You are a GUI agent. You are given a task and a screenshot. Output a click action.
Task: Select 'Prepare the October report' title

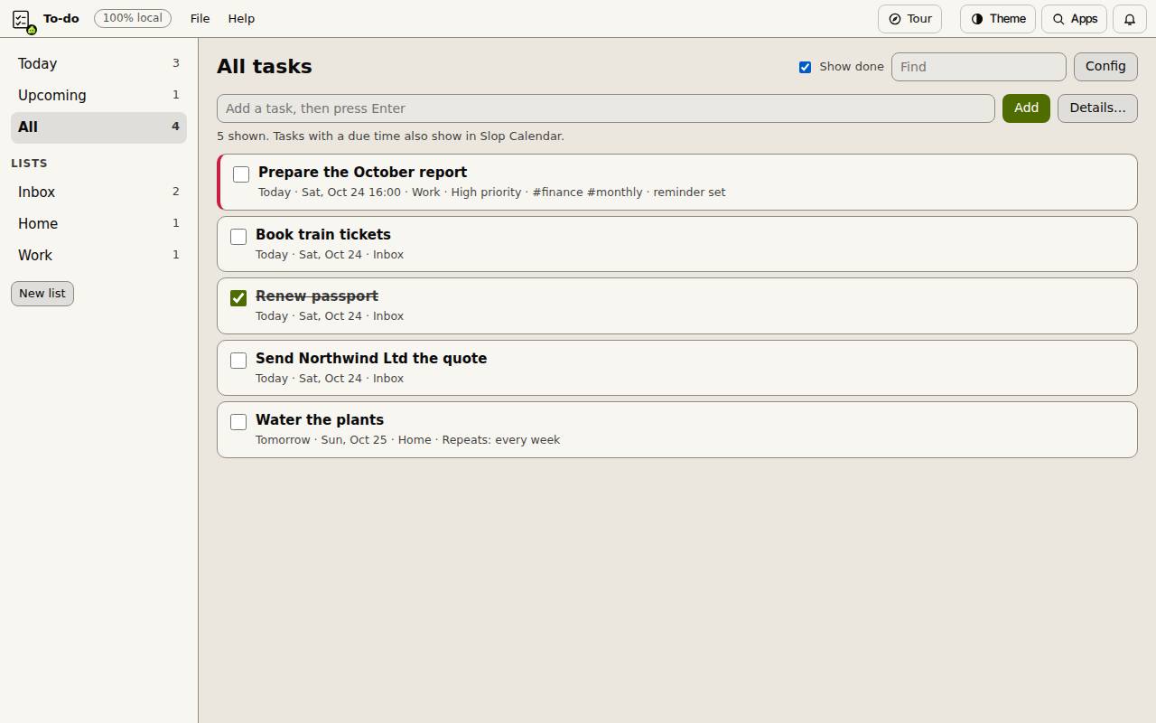(x=363, y=173)
